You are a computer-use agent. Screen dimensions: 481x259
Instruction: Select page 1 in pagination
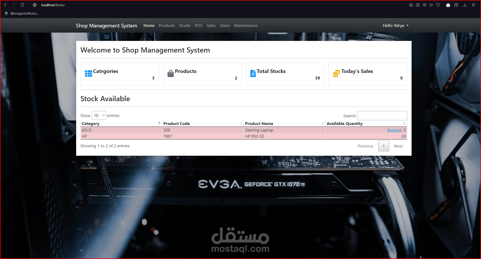click(x=384, y=146)
